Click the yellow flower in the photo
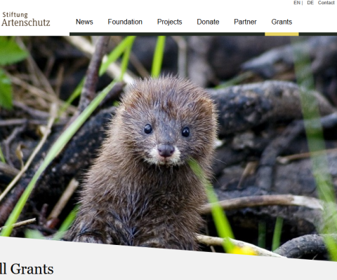Screen dimensions: 337x280 (x=244, y=251)
